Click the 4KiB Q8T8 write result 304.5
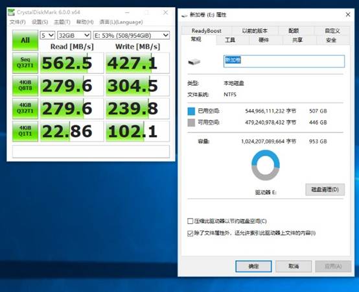 pyautogui.click(x=137, y=86)
